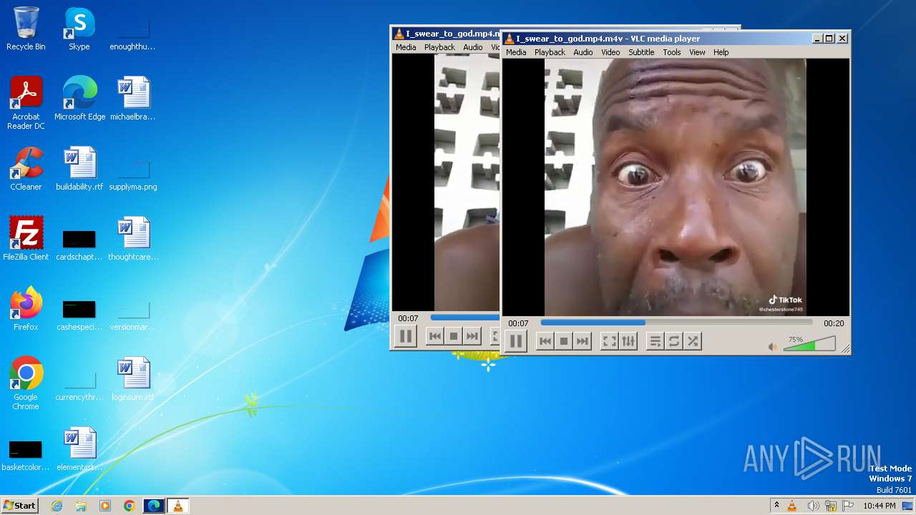Image resolution: width=916 pixels, height=515 pixels.
Task: Mute audio via speaker icon in VLC
Action: pyautogui.click(x=772, y=346)
